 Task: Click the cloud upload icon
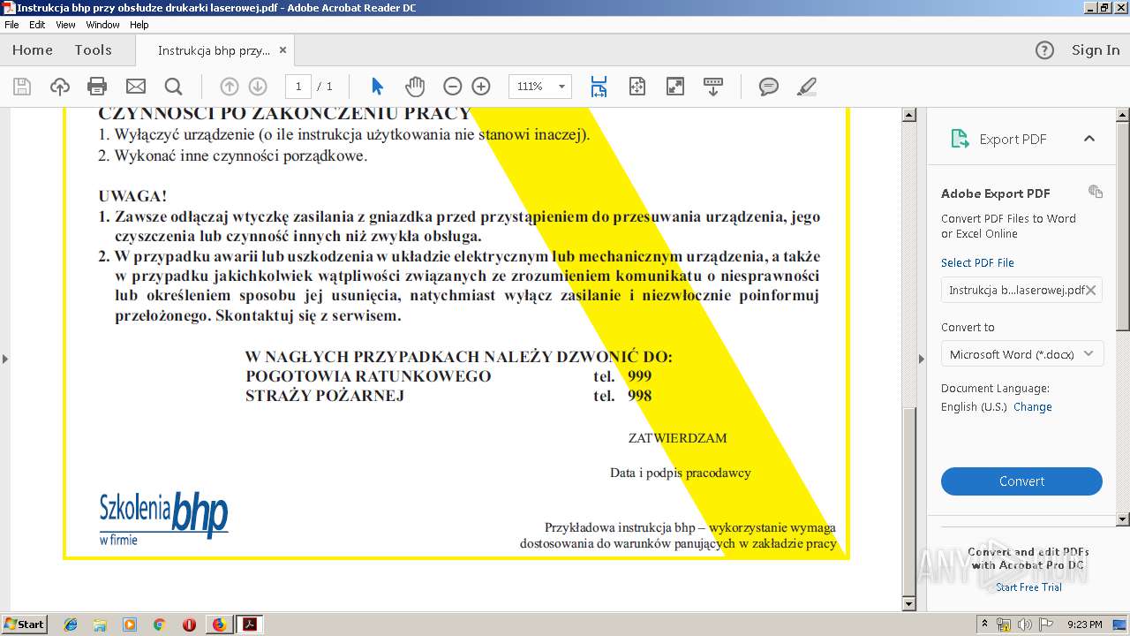59,87
